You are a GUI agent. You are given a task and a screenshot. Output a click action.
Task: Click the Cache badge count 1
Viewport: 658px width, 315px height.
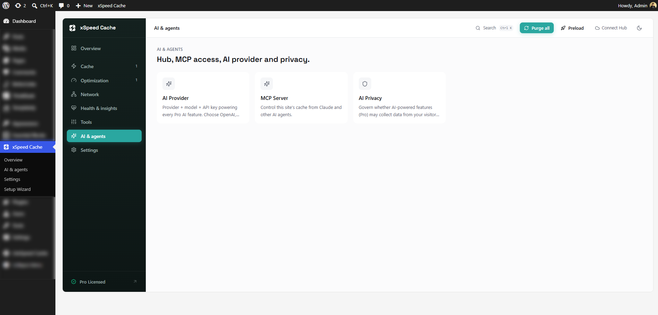(136, 66)
